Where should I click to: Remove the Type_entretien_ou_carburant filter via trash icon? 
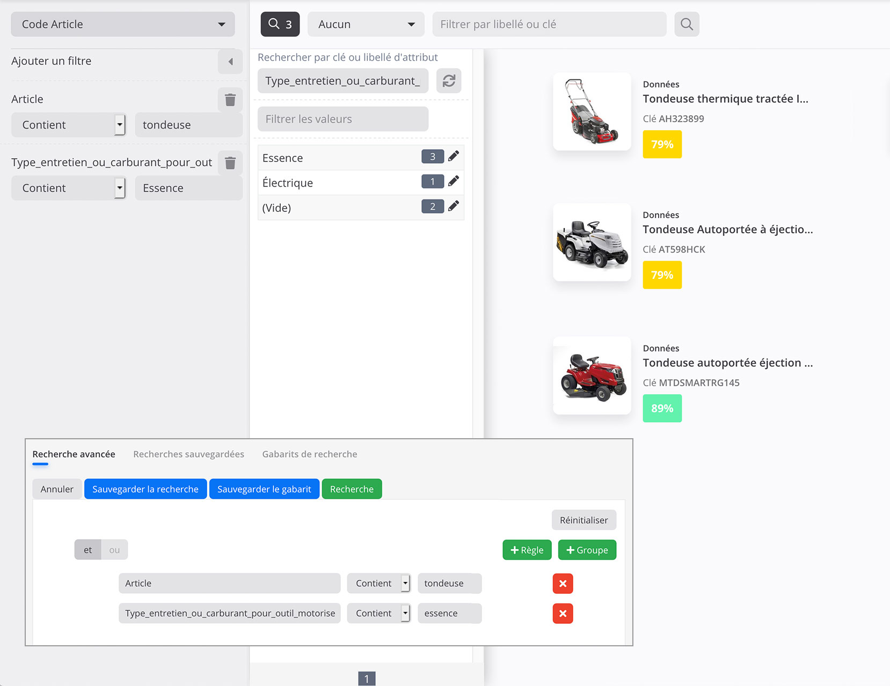[230, 163]
